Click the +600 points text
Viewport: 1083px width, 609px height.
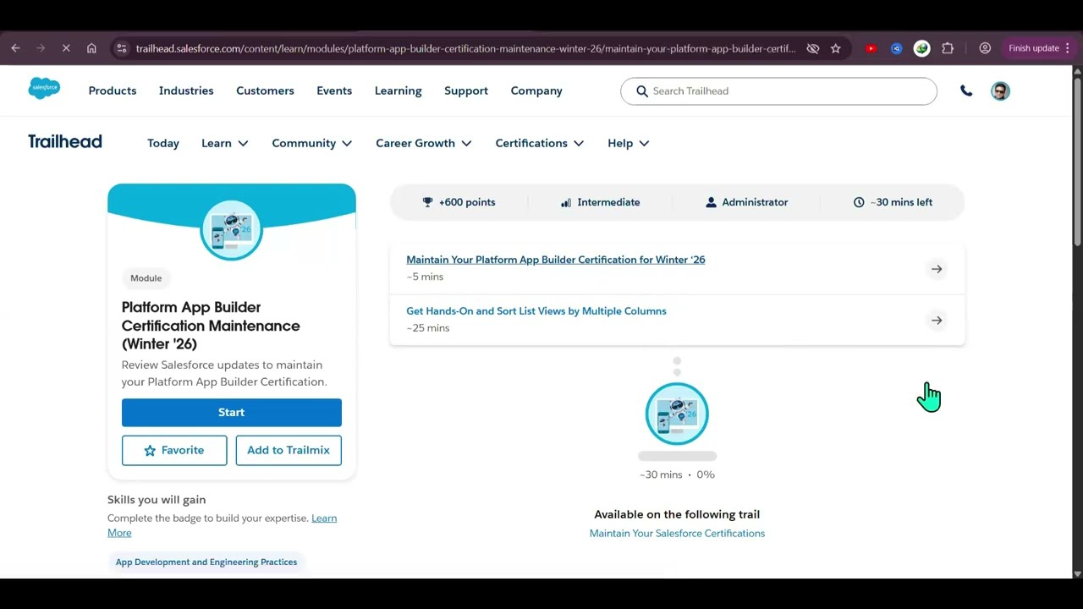point(467,202)
